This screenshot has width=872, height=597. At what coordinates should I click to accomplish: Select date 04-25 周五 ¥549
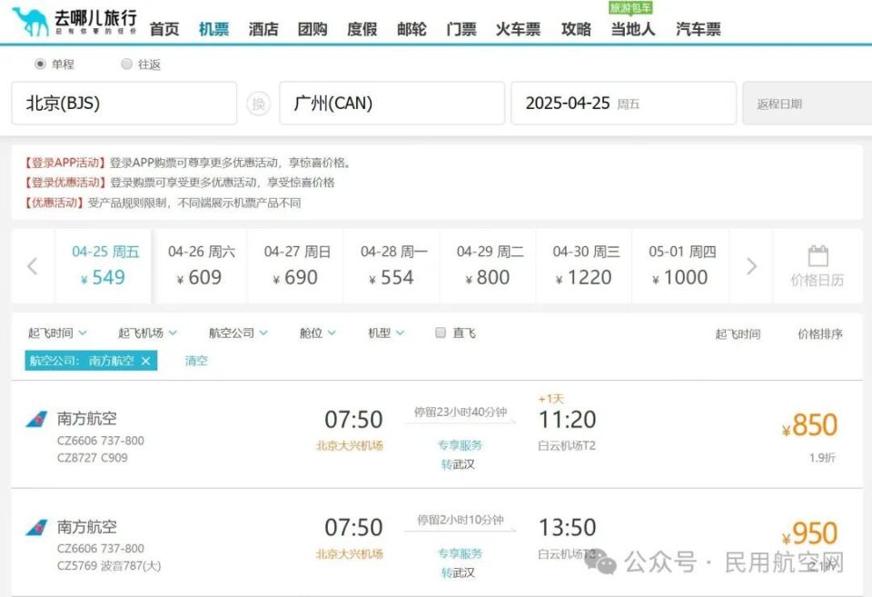point(104,266)
